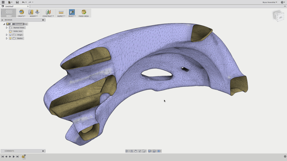Click the timeline play button

coord(14,157)
